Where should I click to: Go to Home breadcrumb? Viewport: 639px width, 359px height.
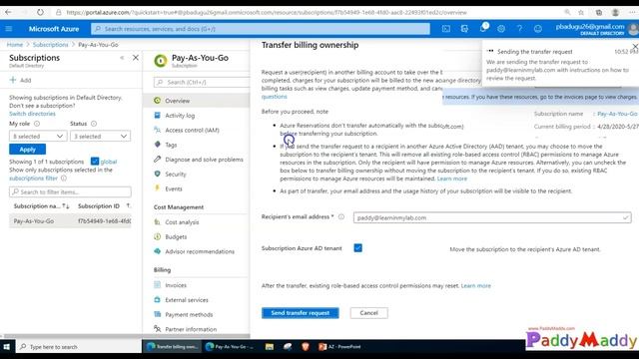click(x=15, y=45)
